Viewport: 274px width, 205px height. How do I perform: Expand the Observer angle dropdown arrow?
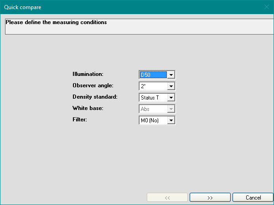pyautogui.click(x=171, y=86)
